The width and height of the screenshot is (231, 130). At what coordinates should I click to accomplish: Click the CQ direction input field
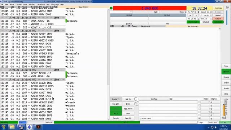click(x=188, y=99)
